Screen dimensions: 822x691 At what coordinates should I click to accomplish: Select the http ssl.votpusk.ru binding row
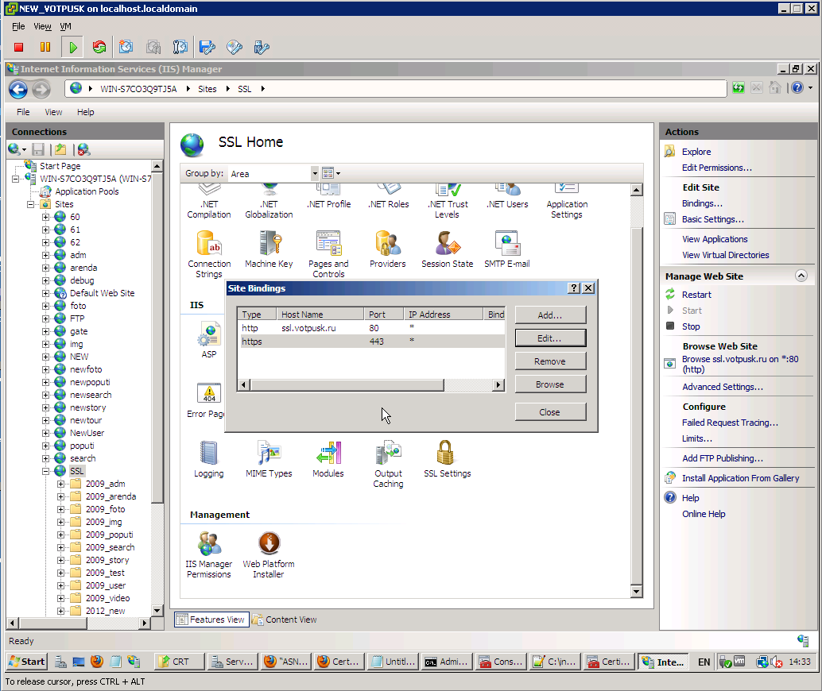pos(370,328)
